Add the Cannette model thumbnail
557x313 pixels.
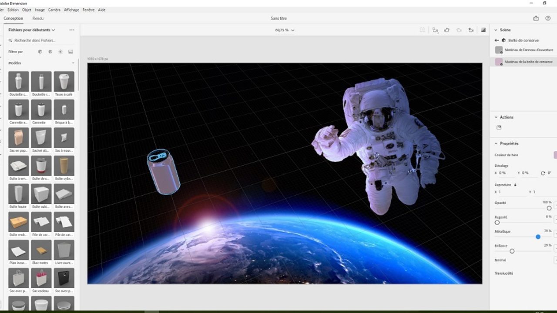pyautogui.click(x=41, y=110)
